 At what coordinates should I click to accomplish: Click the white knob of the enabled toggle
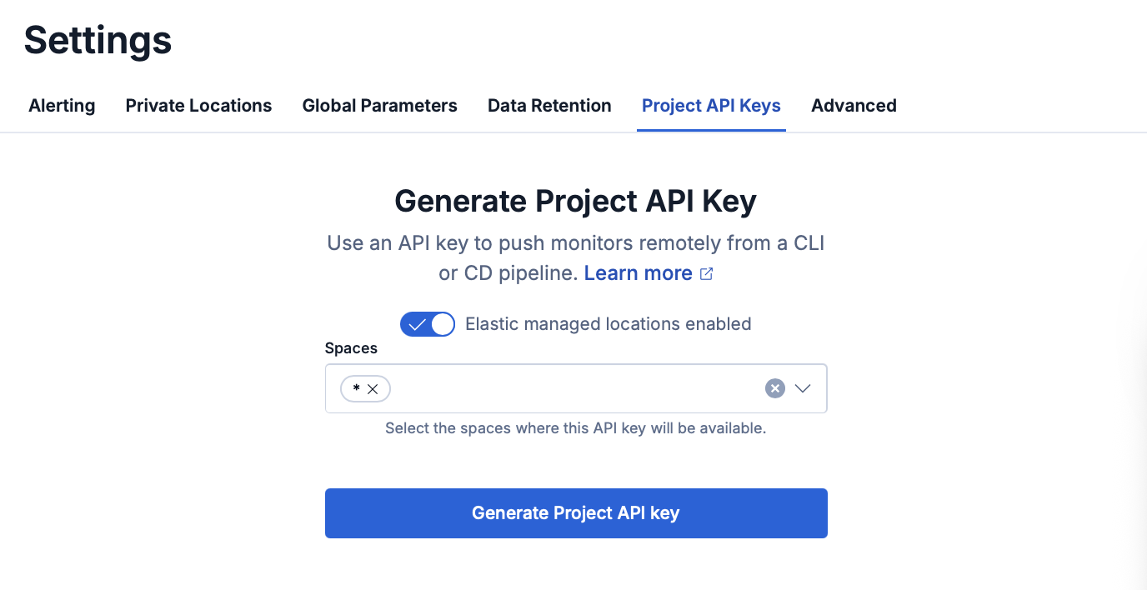click(x=441, y=324)
